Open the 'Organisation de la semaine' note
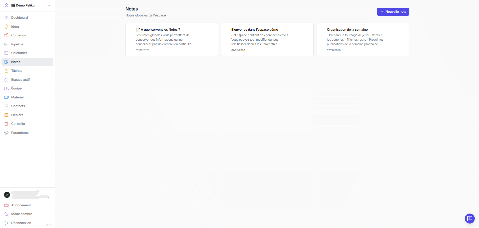Image resolution: width=479 pixels, height=228 pixels. pyautogui.click(x=363, y=40)
